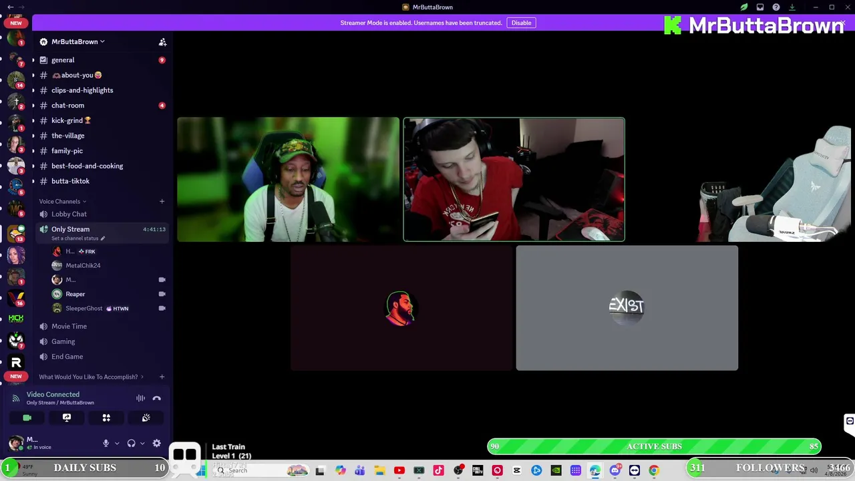
Task: Disconnect from voice with the hang-up icon
Action: point(156,398)
